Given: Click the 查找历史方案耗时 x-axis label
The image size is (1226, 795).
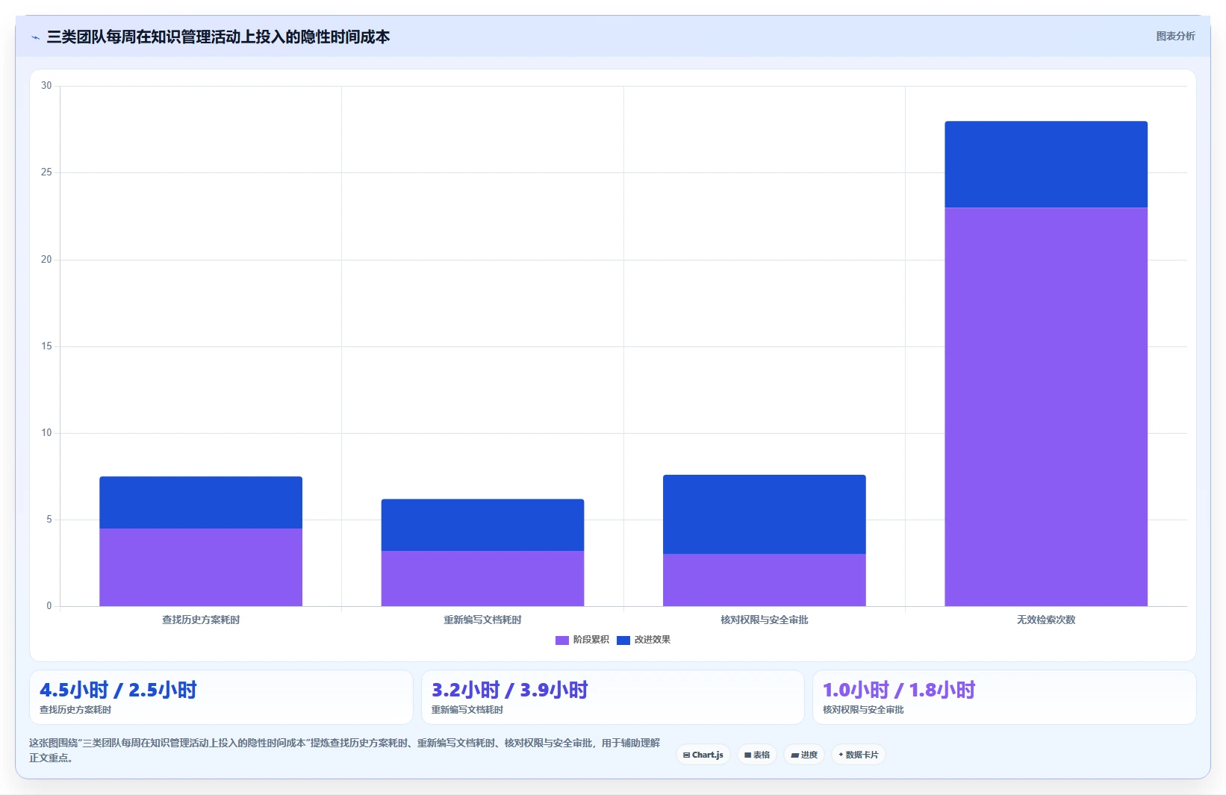Looking at the screenshot, I should click(x=201, y=620).
